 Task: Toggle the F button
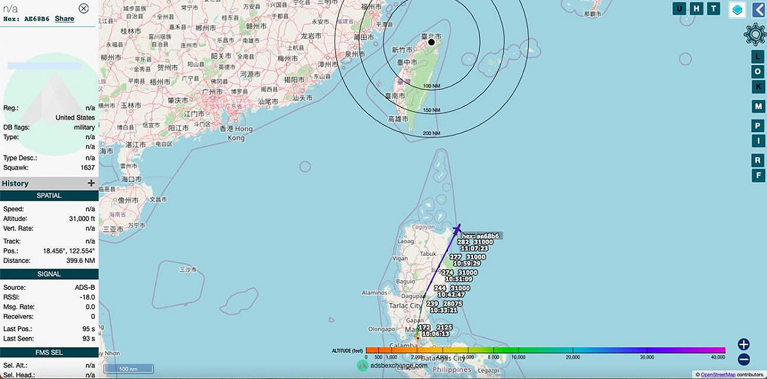point(758,175)
